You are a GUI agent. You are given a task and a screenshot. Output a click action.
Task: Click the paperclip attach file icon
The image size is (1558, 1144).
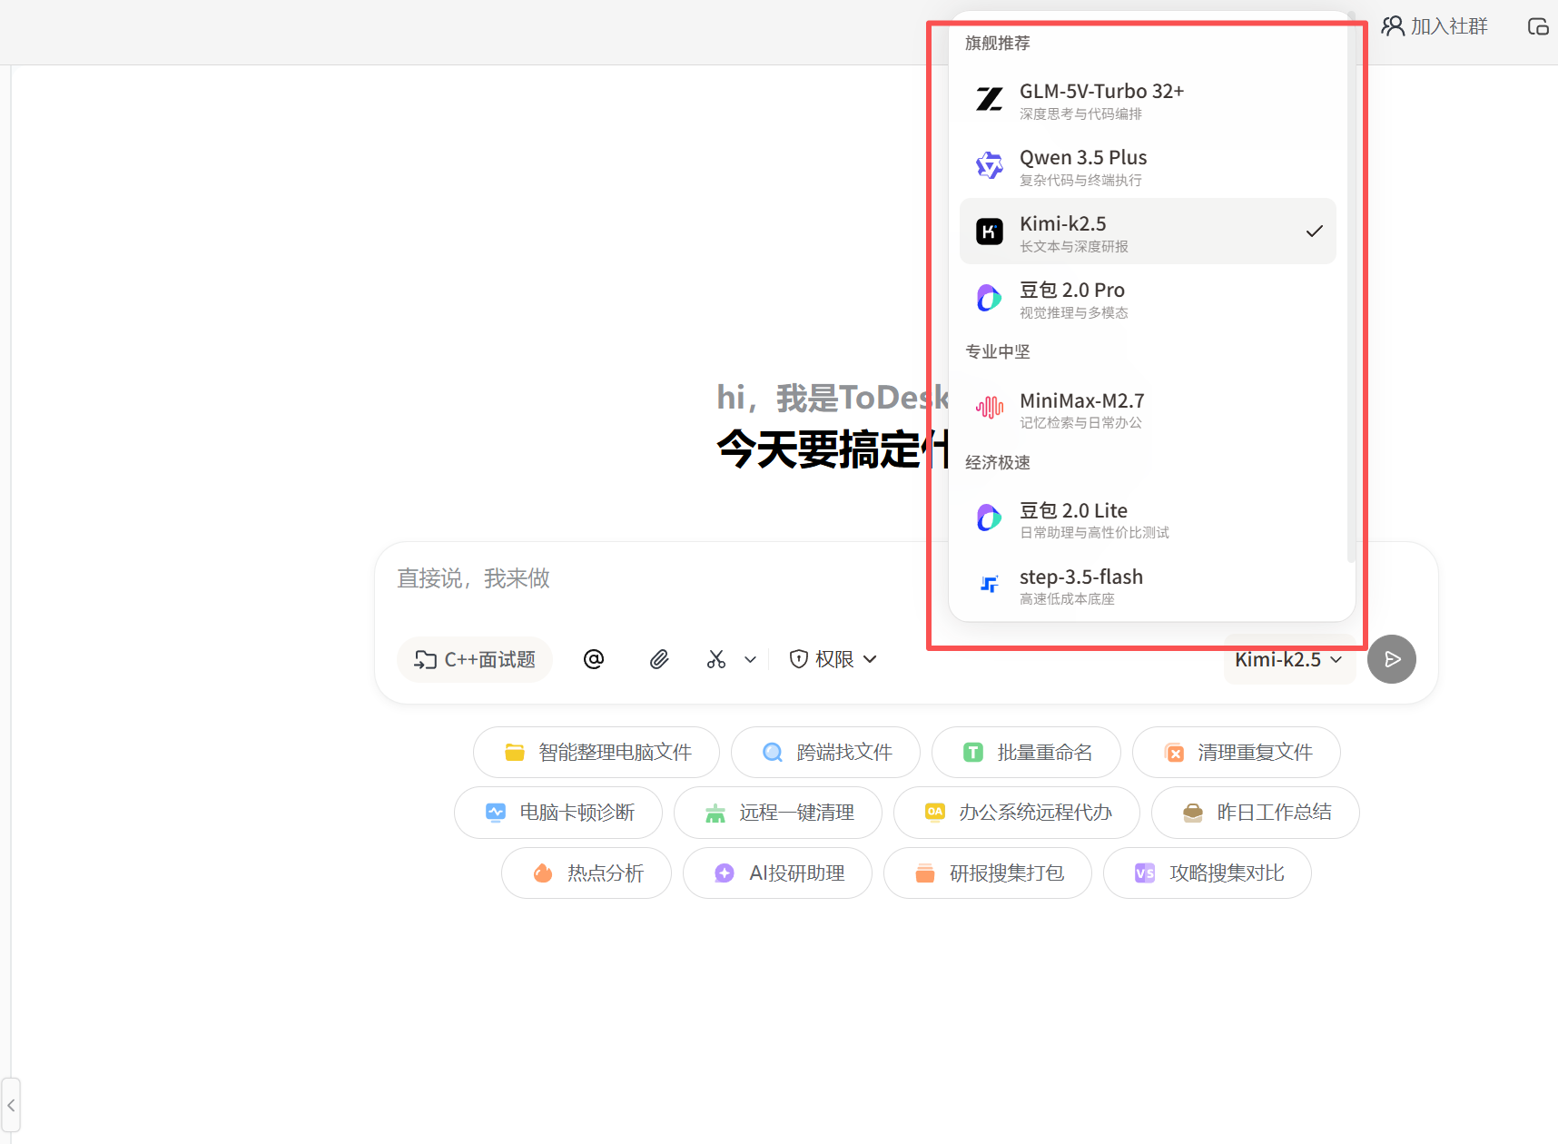click(659, 659)
